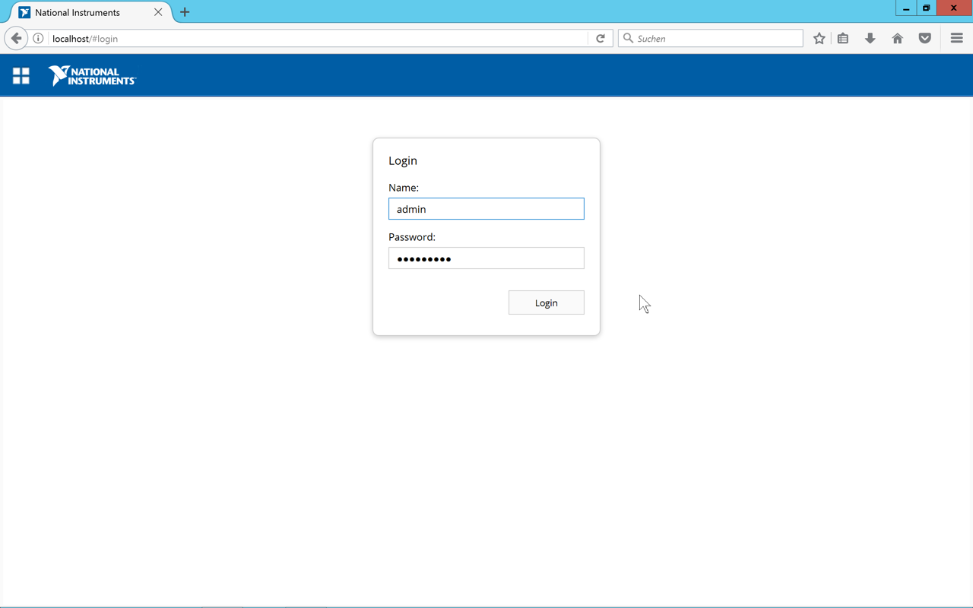Click into the Password field

point(486,258)
